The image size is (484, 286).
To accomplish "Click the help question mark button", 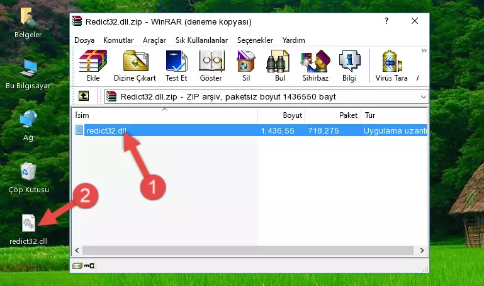I will pos(386,21).
